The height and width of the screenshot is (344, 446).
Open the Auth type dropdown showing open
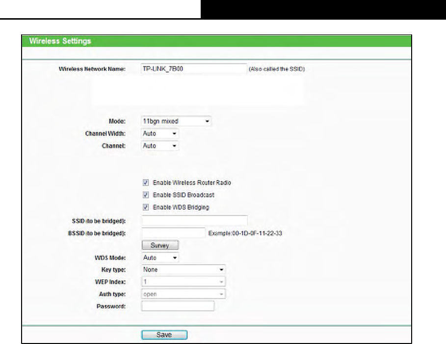pyautogui.click(x=183, y=294)
